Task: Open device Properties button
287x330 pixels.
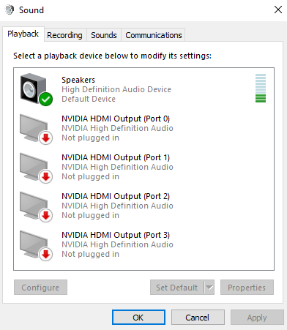Action: 247,288
